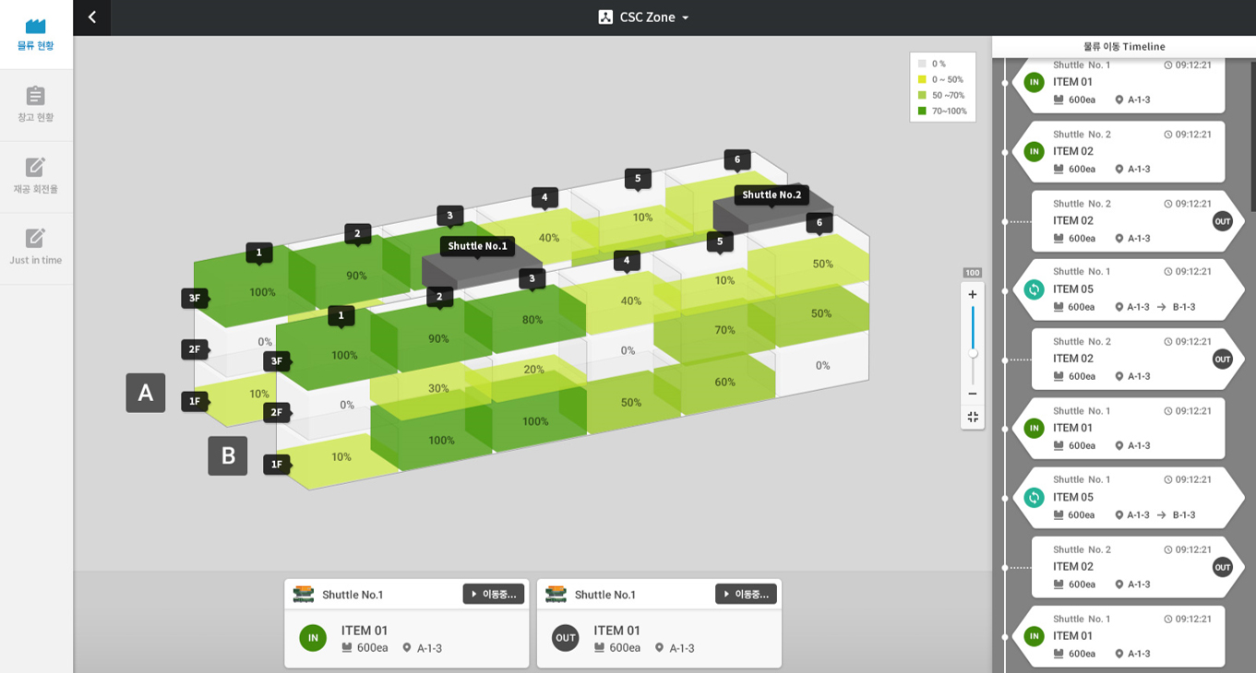Select the Shuttle No.1 marker on warehouse

[x=477, y=246]
